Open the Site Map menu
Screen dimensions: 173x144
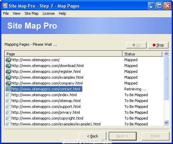click(32, 13)
